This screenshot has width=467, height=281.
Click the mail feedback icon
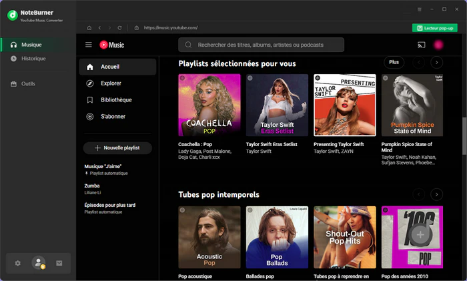point(59,263)
